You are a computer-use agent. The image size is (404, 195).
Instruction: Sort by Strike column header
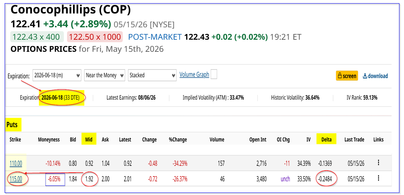(15, 140)
